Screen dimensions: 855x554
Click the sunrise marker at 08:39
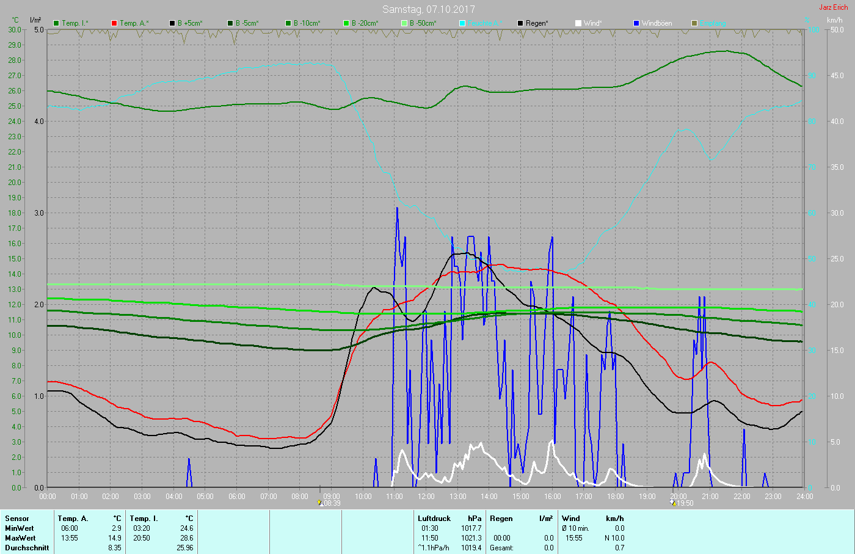click(321, 503)
